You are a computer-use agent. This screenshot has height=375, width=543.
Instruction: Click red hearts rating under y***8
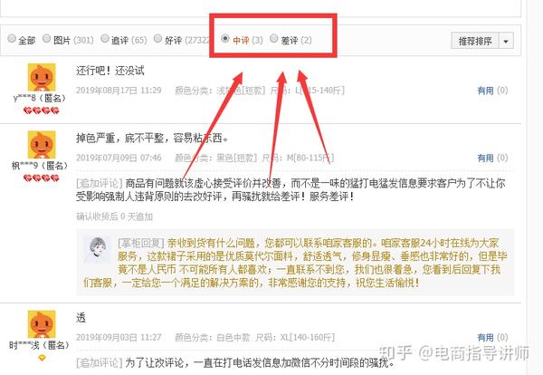click(42, 111)
